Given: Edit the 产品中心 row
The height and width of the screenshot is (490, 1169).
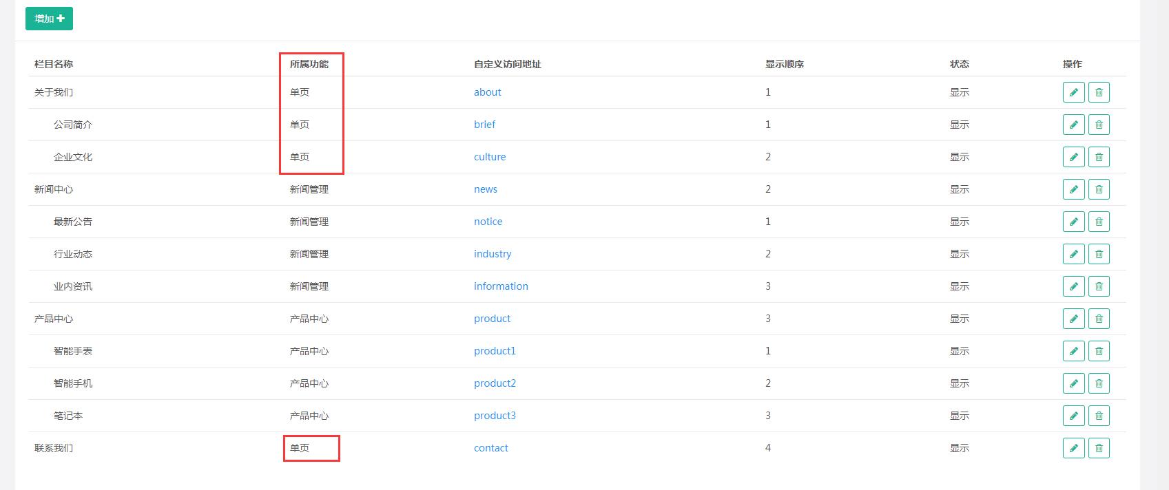Looking at the screenshot, I should (1073, 319).
